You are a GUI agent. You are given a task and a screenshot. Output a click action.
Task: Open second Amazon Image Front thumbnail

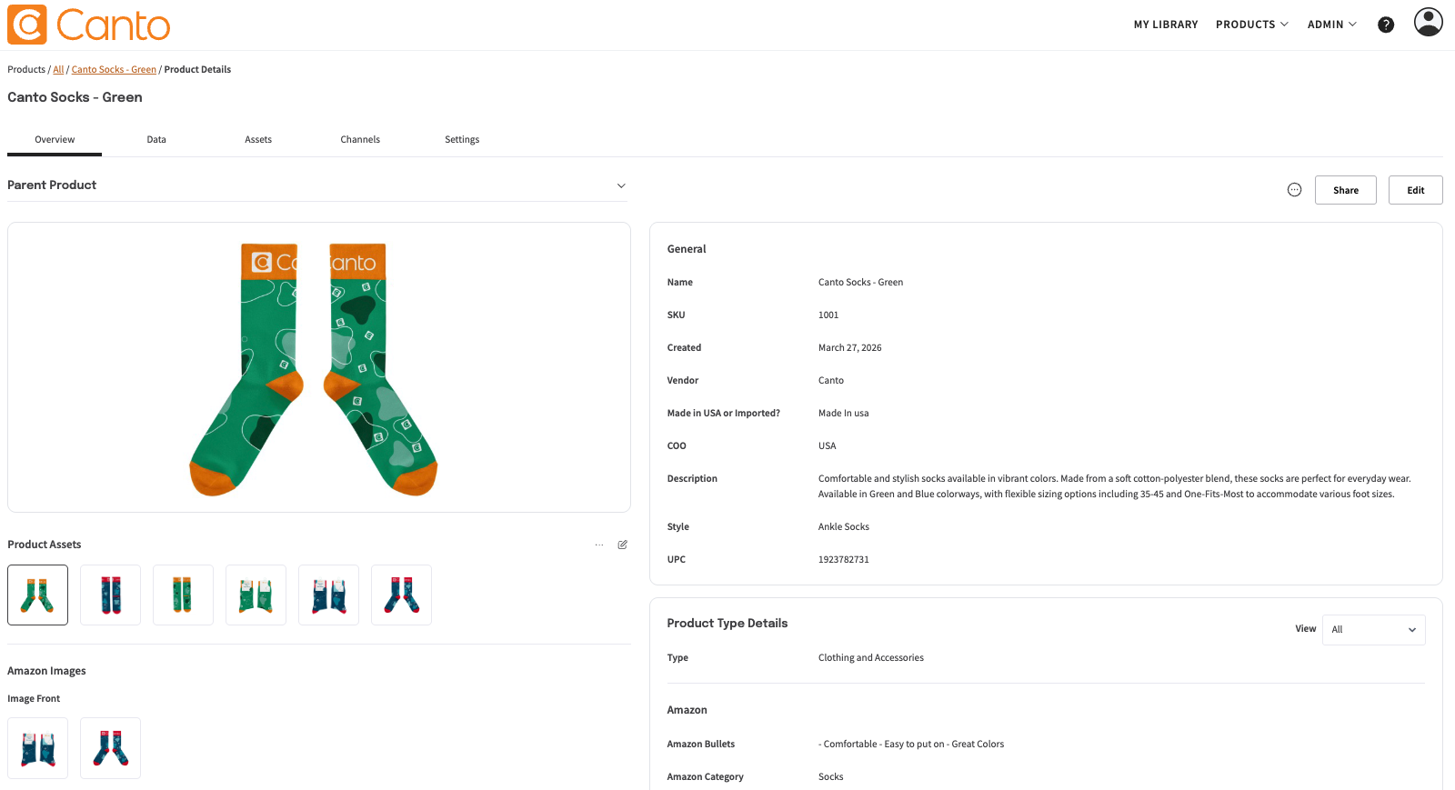click(110, 748)
